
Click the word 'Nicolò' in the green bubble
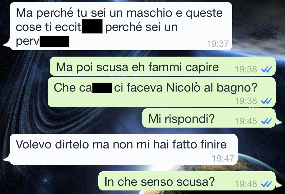[x=183, y=88]
